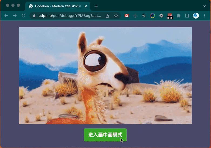The width and height of the screenshot is (211, 148).
Task: Click the llama video frame
Action: 105,76
